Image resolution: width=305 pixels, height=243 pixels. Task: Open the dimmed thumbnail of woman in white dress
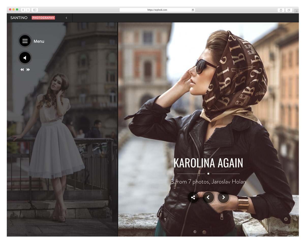[x=62, y=129]
